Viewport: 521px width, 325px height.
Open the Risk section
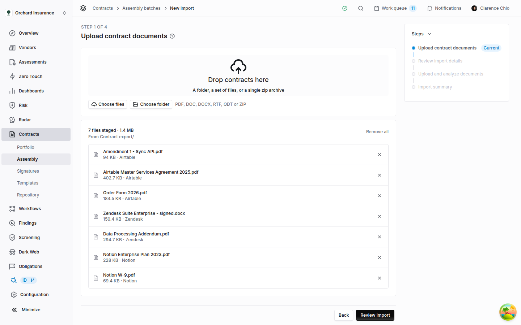pyautogui.click(x=36, y=105)
